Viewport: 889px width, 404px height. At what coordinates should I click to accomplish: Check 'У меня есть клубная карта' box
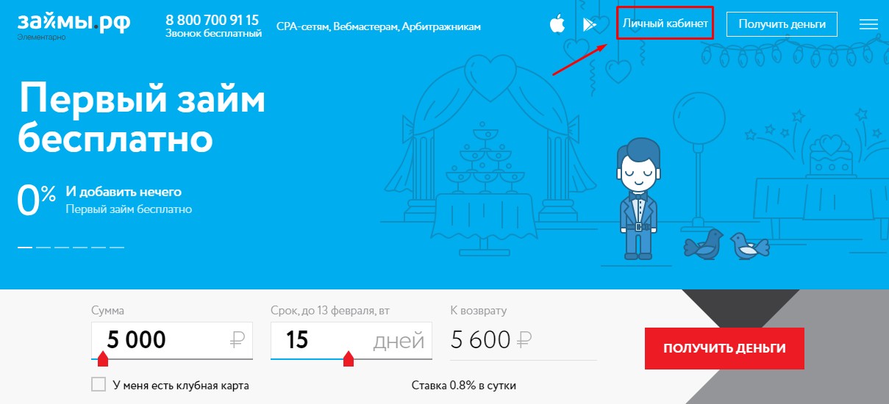click(99, 385)
